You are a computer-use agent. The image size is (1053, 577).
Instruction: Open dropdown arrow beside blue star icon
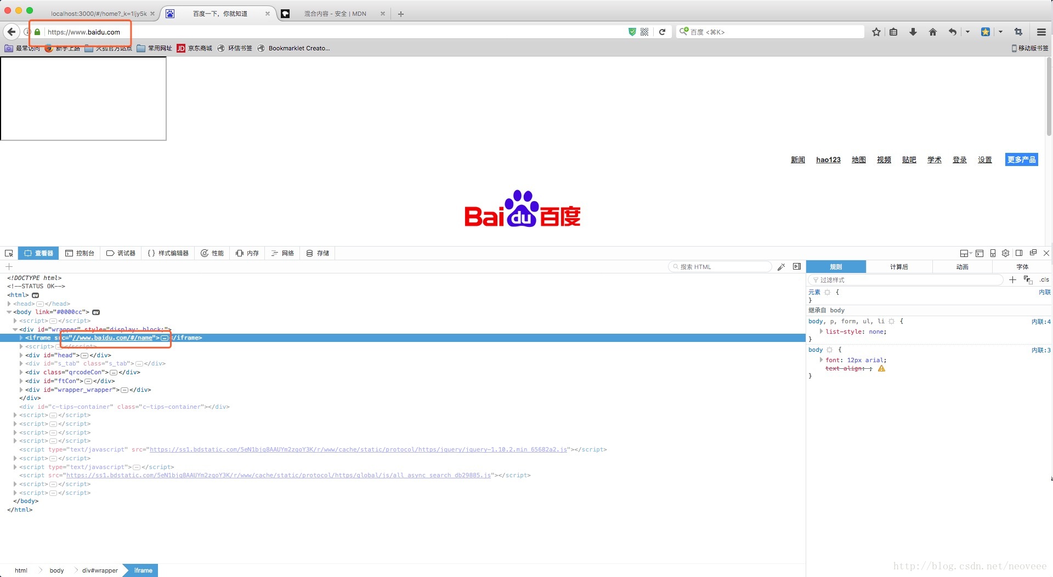[1000, 32]
